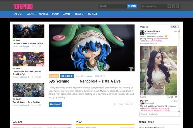Open the featured Yoshino figure image
The image size is (193, 128).
(x=92, y=48)
